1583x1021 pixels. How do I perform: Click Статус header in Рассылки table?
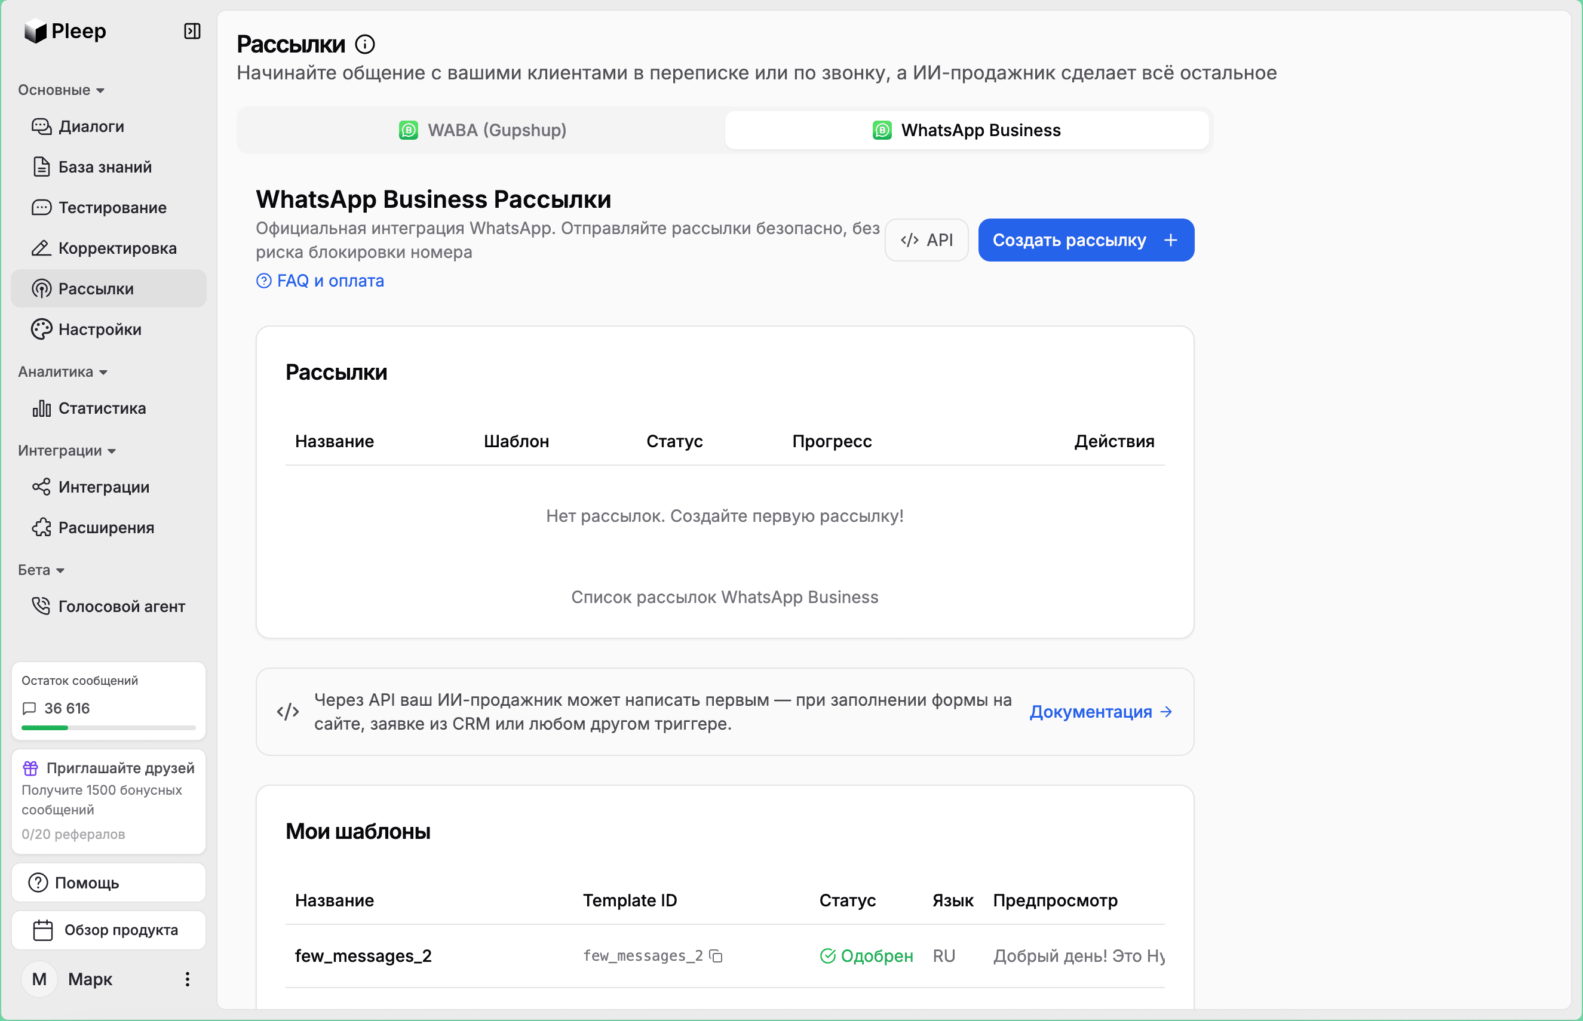pos(674,442)
